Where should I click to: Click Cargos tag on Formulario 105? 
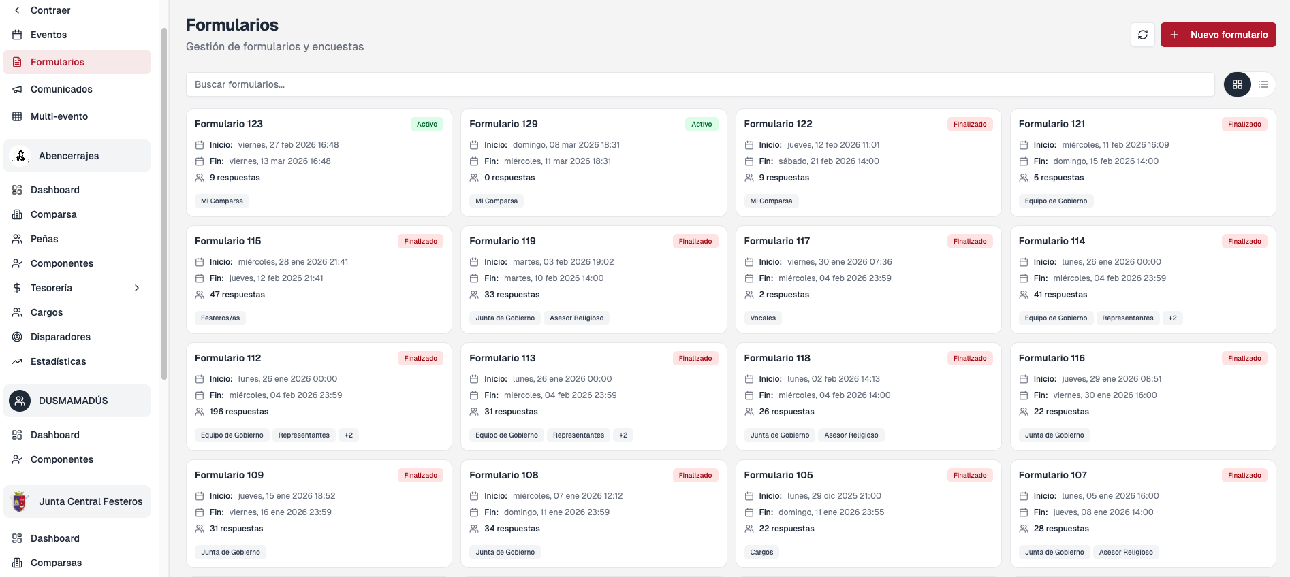click(x=761, y=552)
